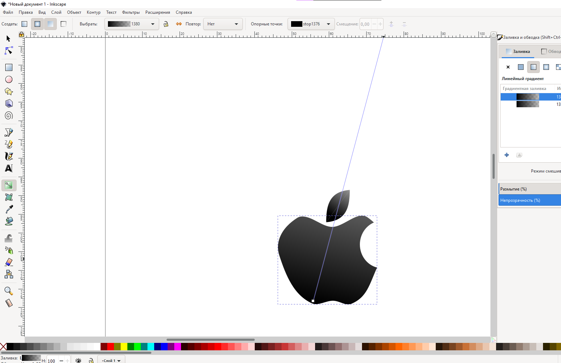
Task: Activate the Zoom magnifier tool
Action: [x=8, y=291]
